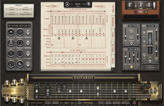This screenshot has width=164, height=106.
Task: Click the Damping action icon
Action: (x=11, y=32)
